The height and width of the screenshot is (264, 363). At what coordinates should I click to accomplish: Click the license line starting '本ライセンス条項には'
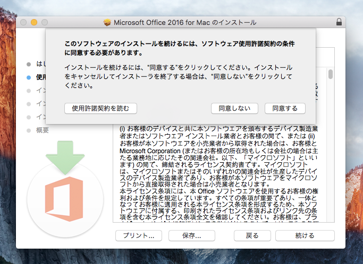(x=219, y=191)
